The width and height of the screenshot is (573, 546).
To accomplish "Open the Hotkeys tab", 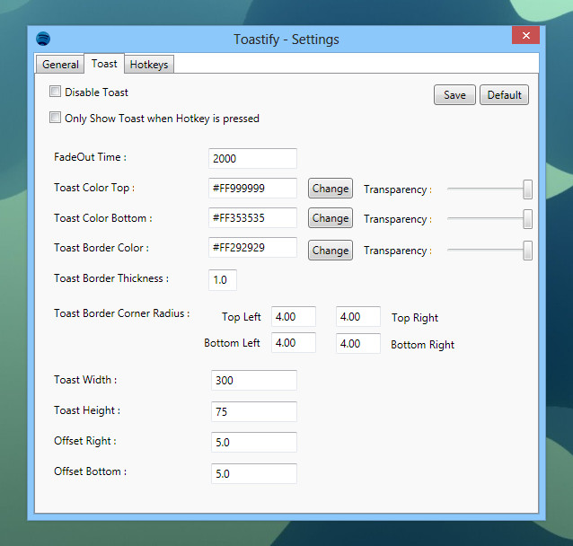I will 149,65.
